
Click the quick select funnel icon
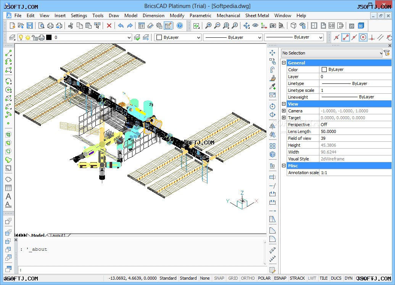387,53
